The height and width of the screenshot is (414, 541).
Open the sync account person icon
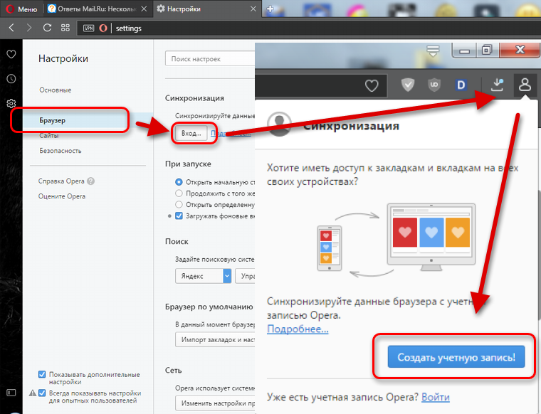[525, 85]
